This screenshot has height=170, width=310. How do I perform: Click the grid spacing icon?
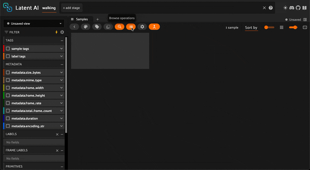[x=282, y=28]
